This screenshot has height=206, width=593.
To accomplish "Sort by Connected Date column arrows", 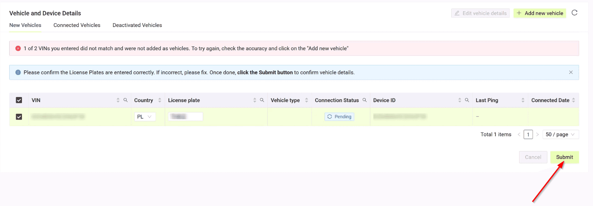I will pos(573,100).
